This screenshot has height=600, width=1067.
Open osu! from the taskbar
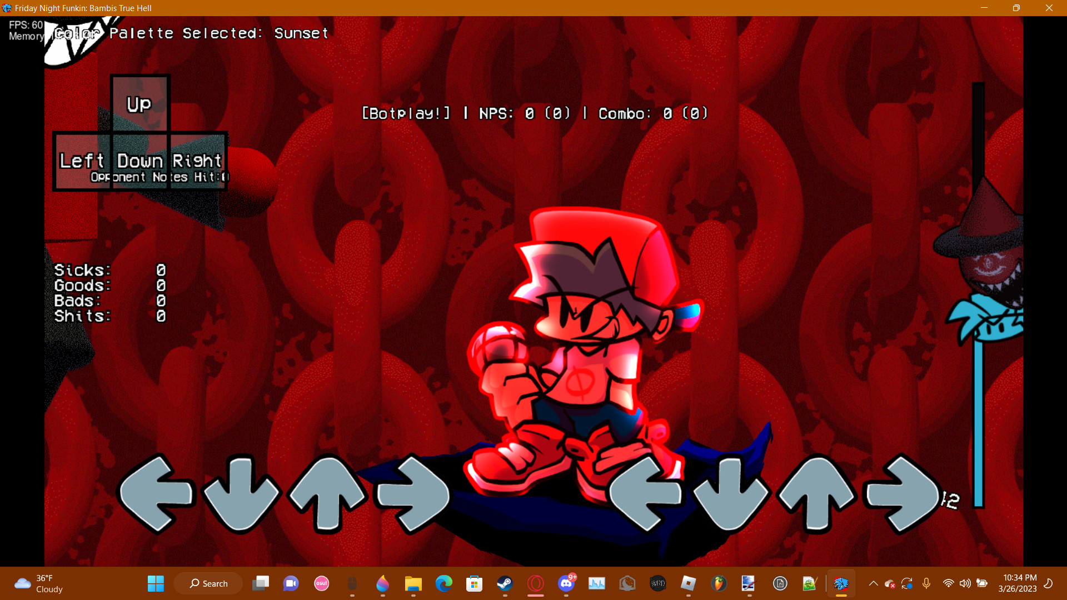pos(322,583)
